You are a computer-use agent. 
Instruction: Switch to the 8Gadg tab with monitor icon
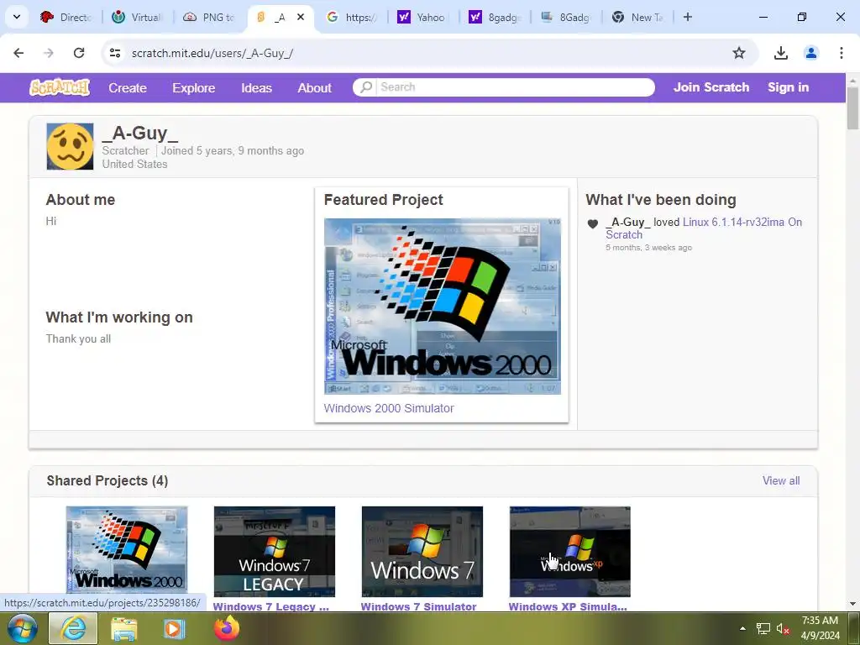click(566, 17)
